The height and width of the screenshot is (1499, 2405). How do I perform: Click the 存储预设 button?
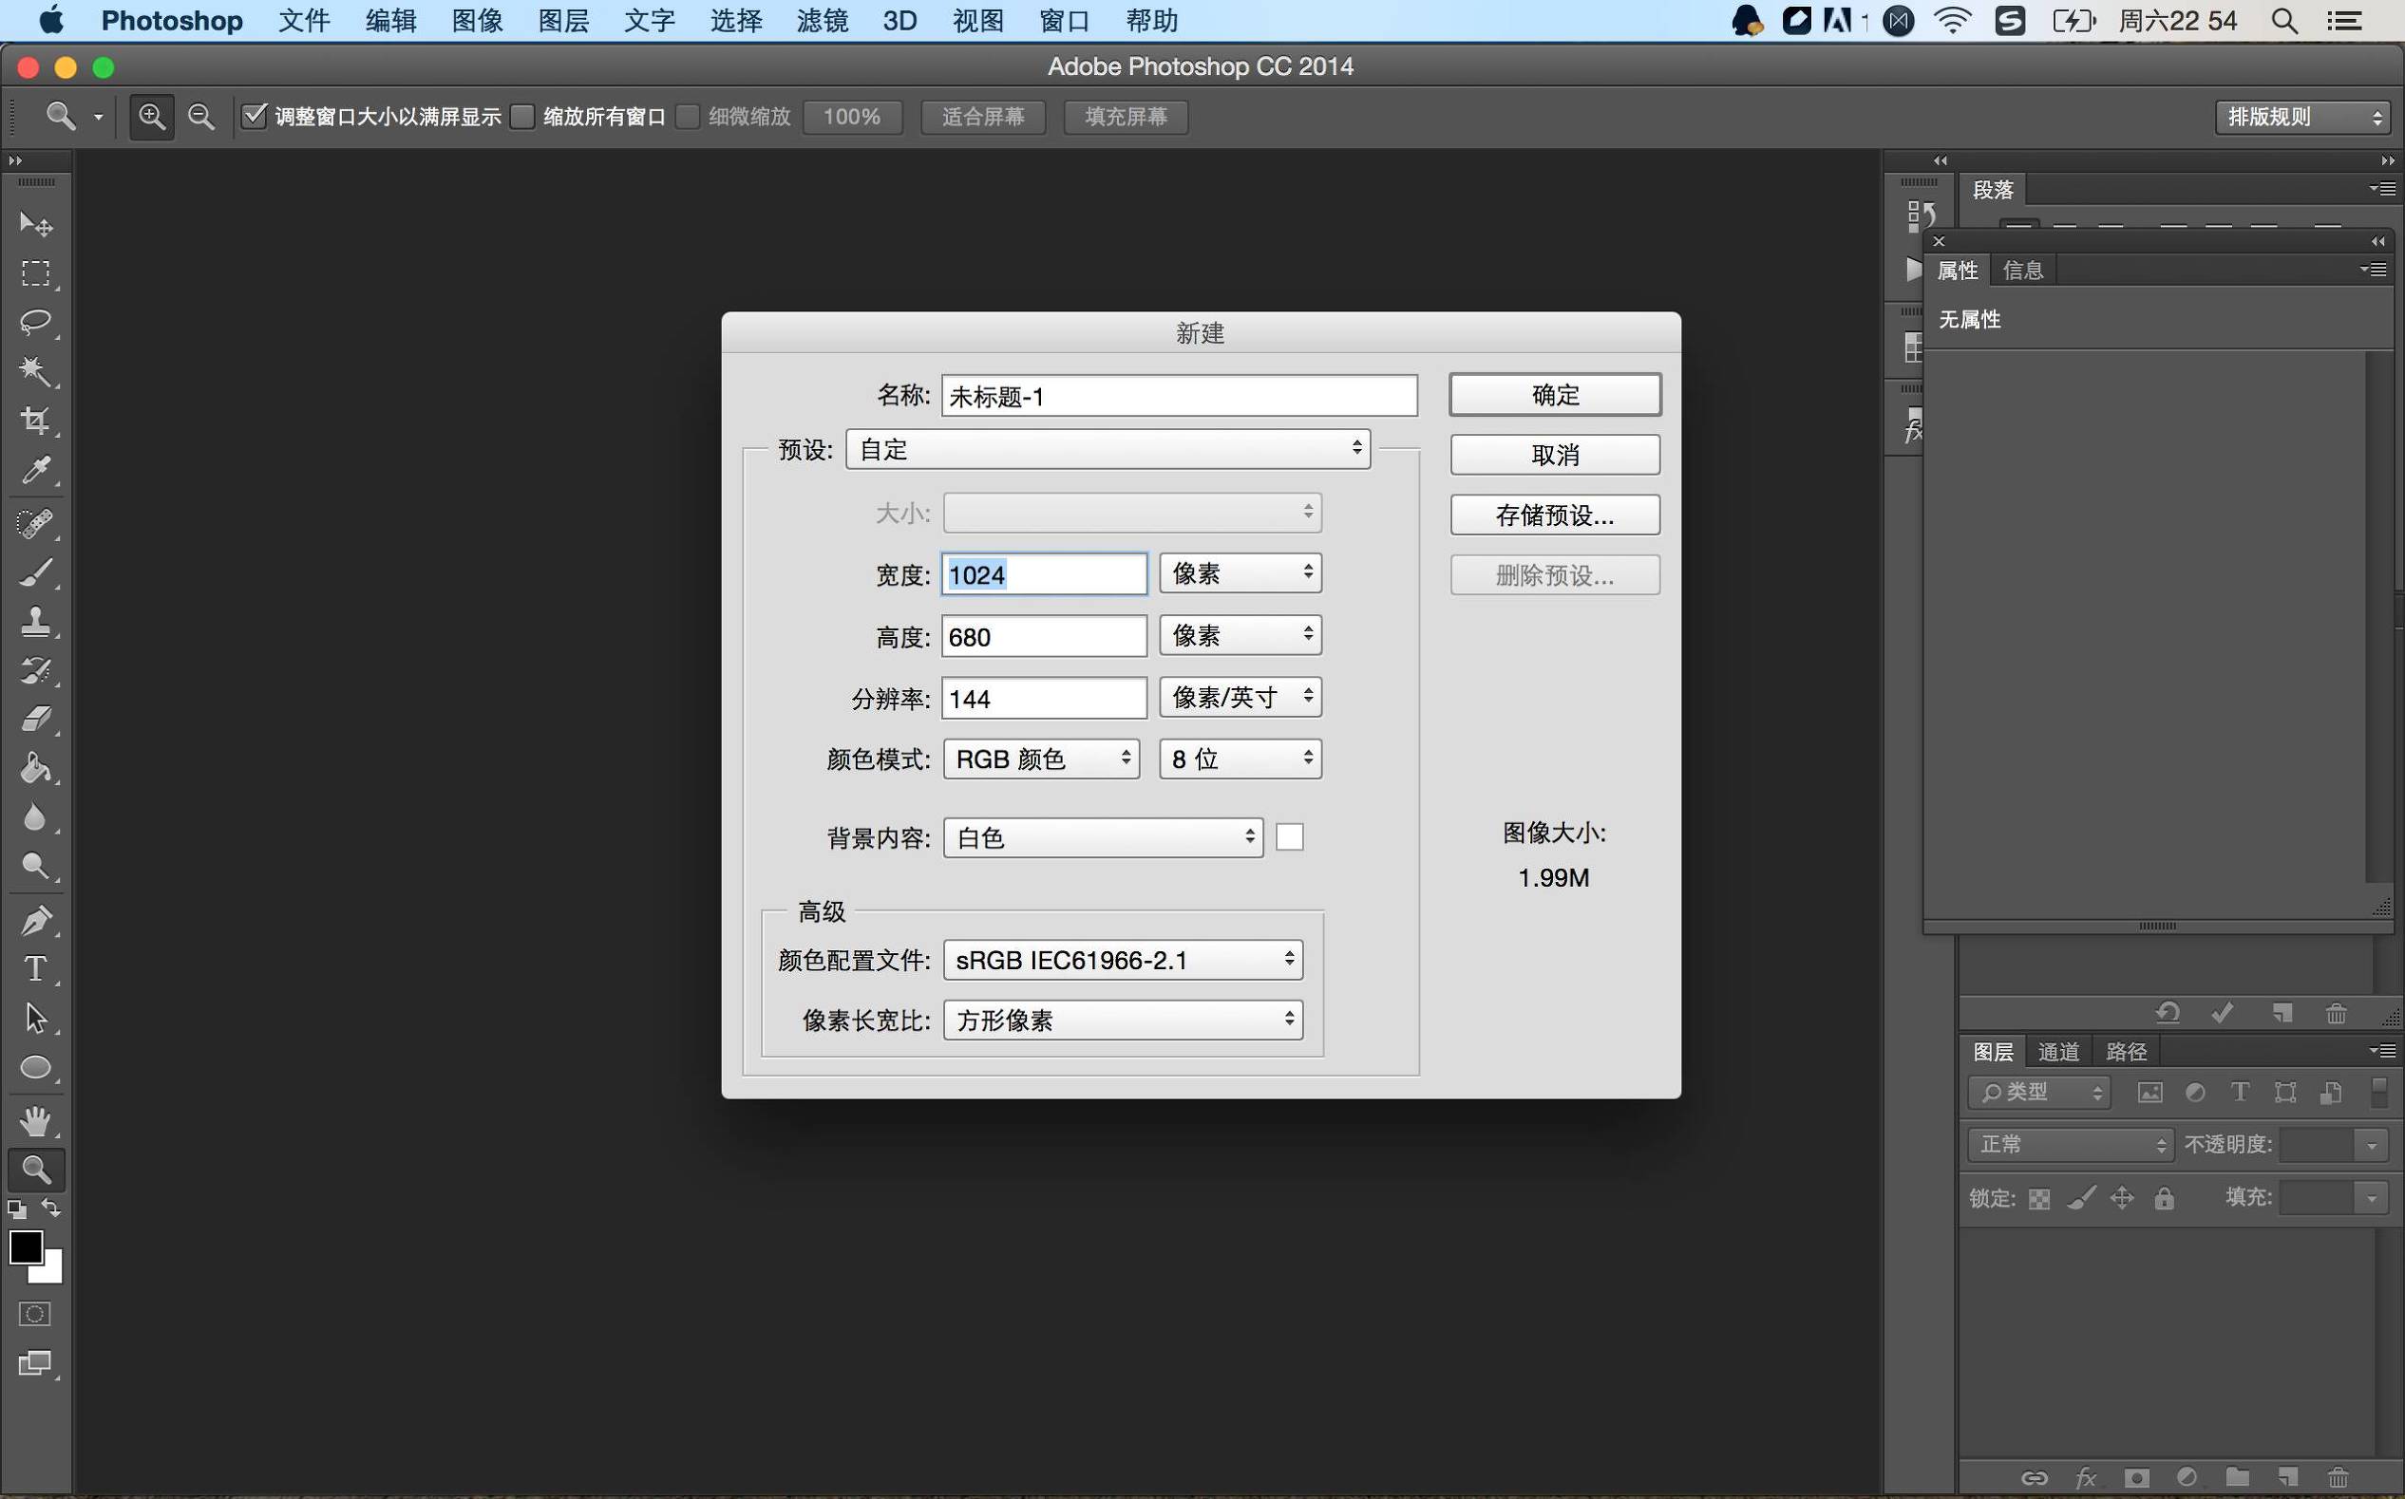click(x=1554, y=515)
